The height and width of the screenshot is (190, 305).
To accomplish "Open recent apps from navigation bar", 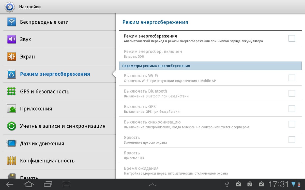I will point(48,184).
